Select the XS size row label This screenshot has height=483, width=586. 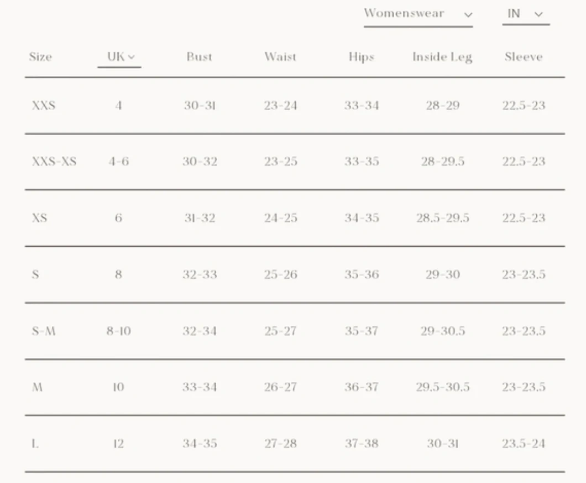tap(39, 218)
